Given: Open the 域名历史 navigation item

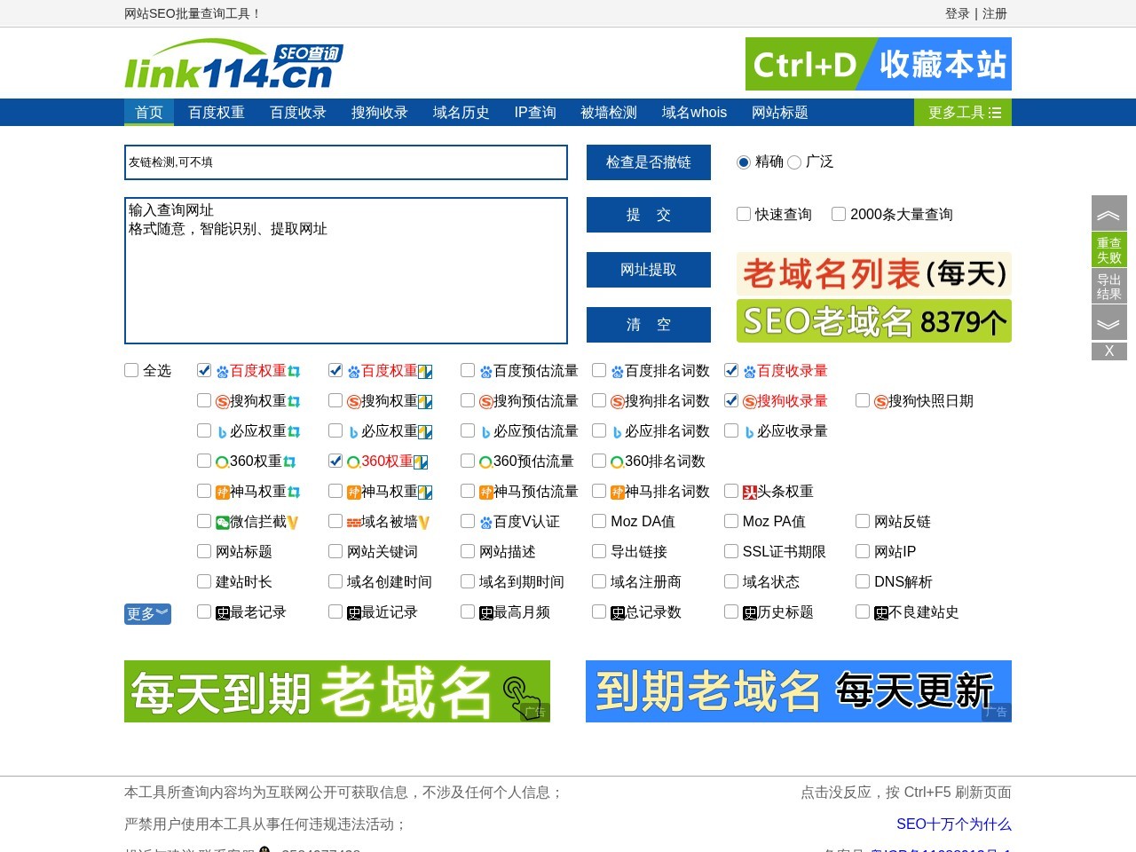Looking at the screenshot, I should pyautogui.click(x=461, y=113).
